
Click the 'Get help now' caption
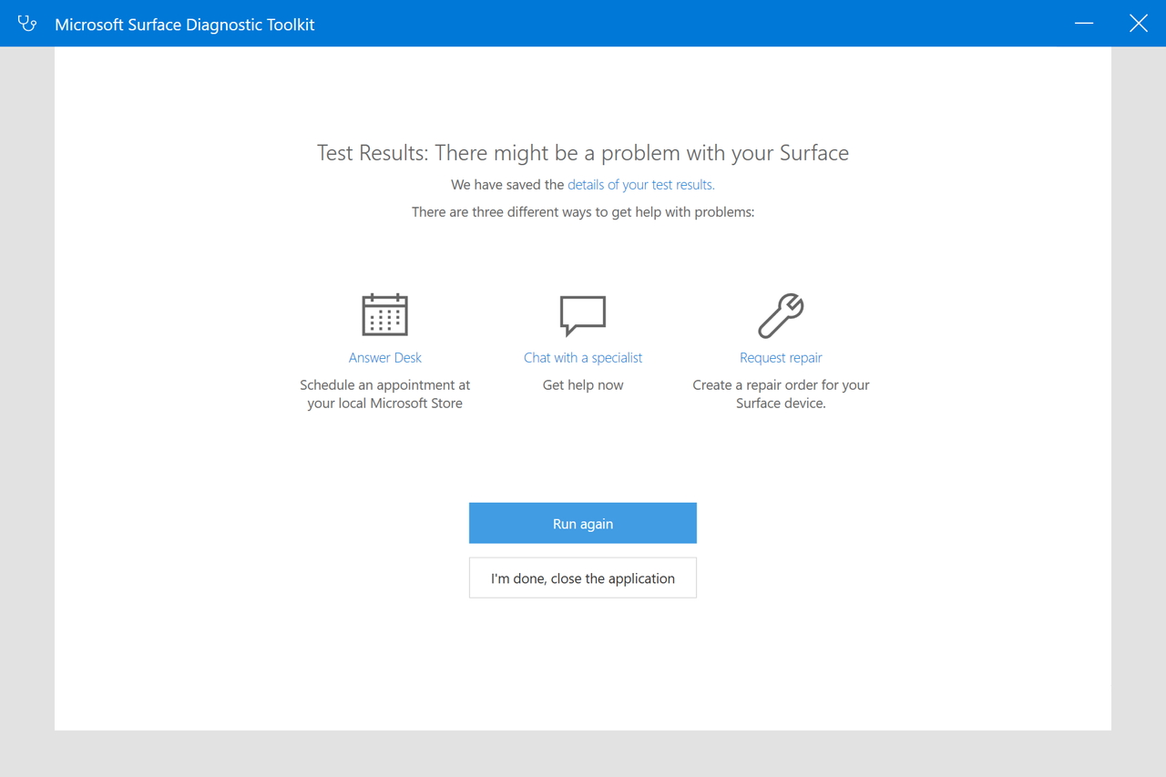(x=583, y=385)
